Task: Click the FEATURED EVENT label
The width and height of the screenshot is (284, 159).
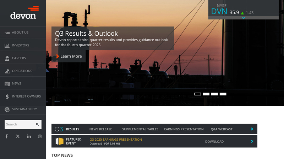Action: tap(74, 141)
